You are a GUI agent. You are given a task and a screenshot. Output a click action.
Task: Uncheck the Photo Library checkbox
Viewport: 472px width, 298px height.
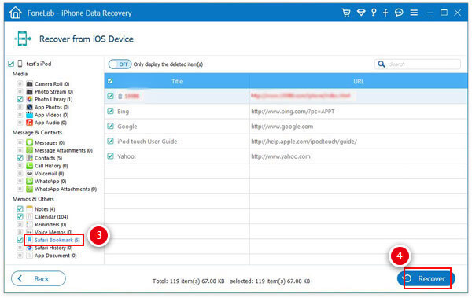pyautogui.click(x=20, y=99)
